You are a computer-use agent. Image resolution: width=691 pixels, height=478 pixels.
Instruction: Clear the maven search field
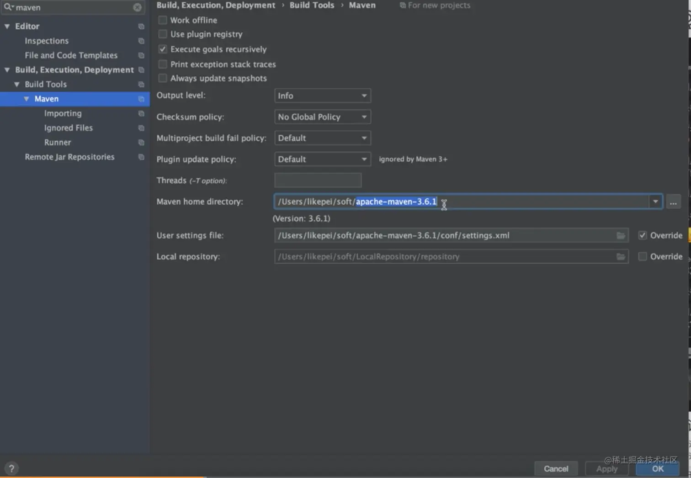[x=137, y=7]
